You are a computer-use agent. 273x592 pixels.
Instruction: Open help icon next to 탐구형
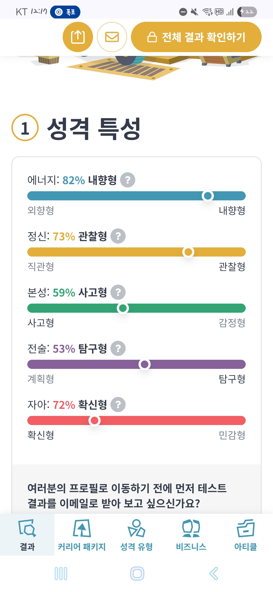pos(118,348)
